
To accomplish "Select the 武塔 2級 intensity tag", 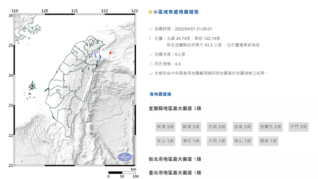I will point(242,127).
